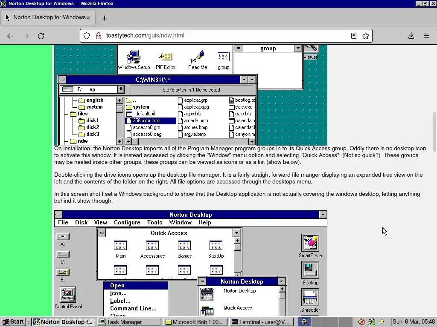Image resolution: width=437 pixels, height=327 pixels.
Task: Click C:\WIN31 window control-menu box
Action: pyautogui.click(x=62, y=80)
